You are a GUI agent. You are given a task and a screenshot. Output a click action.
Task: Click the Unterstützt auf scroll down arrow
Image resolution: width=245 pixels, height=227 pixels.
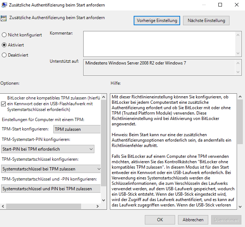[238, 72]
